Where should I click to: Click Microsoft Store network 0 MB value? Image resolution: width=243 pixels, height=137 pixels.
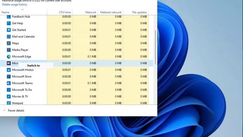pyautogui.click(x=93, y=76)
